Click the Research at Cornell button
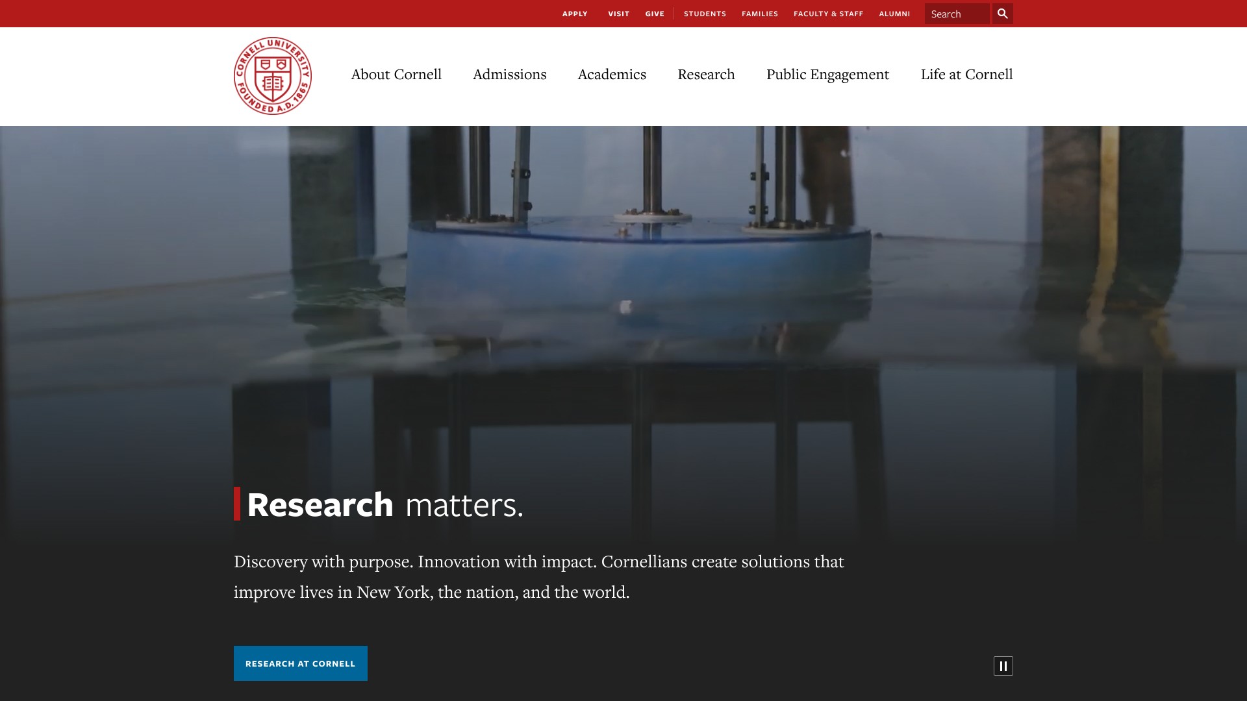 pos(300,663)
